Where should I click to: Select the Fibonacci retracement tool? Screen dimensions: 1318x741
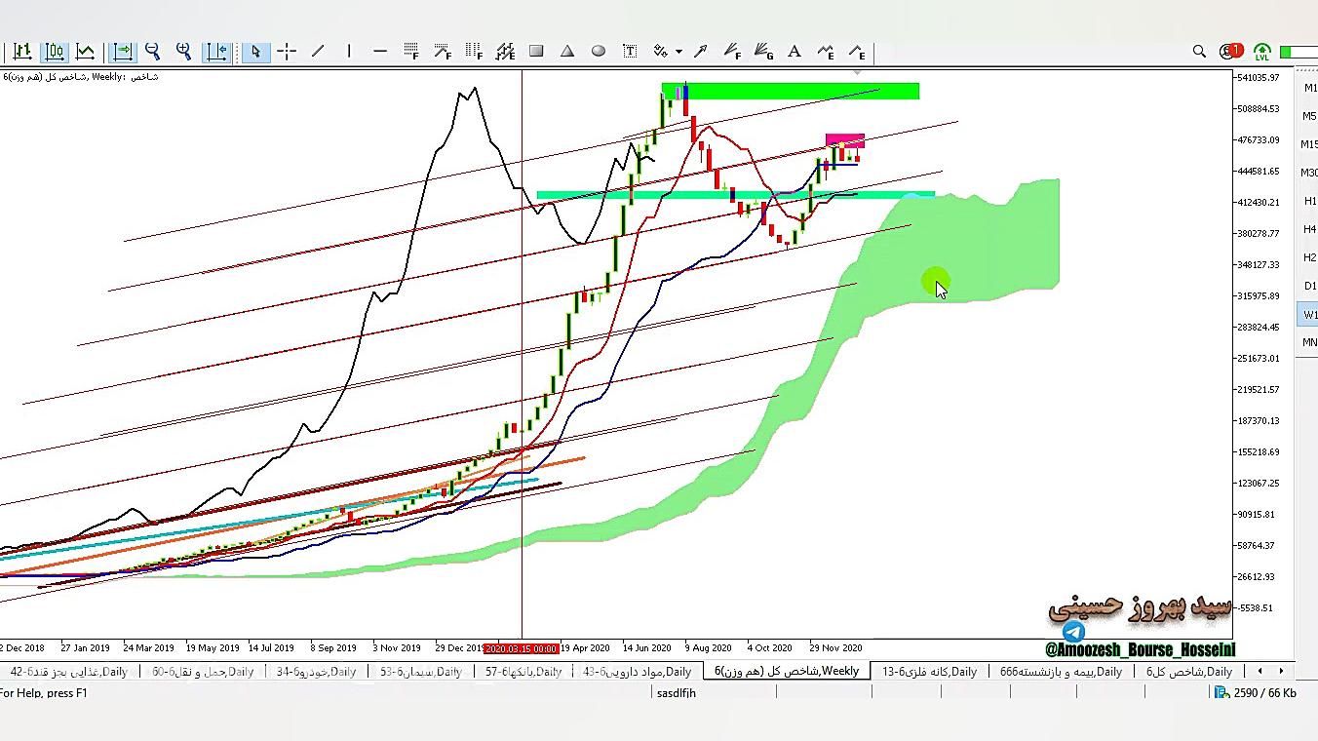411,52
